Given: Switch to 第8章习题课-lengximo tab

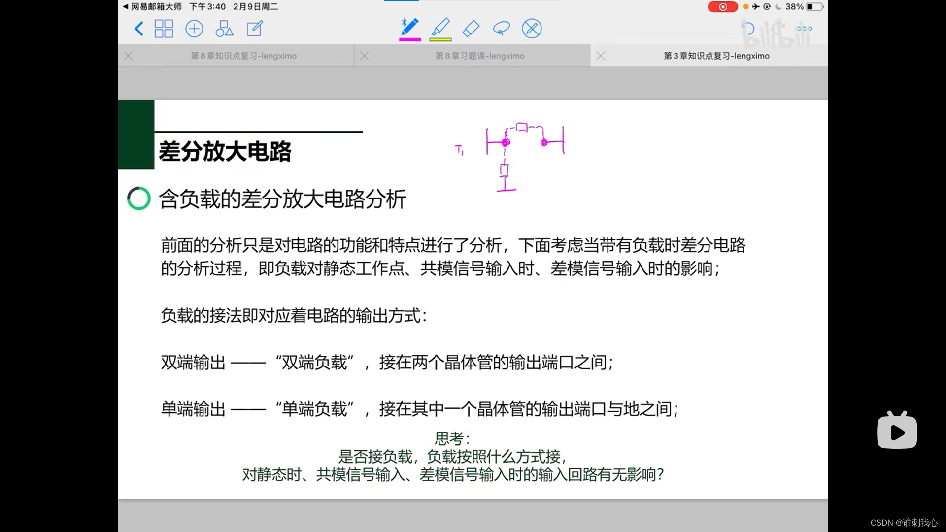Looking at the screenshot, I should [479, 56].
